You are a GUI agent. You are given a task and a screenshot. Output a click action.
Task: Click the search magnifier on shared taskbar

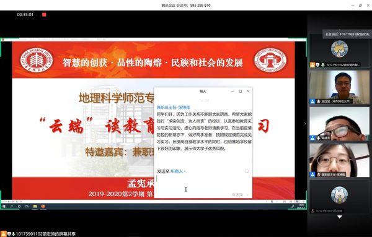point(12,207)
